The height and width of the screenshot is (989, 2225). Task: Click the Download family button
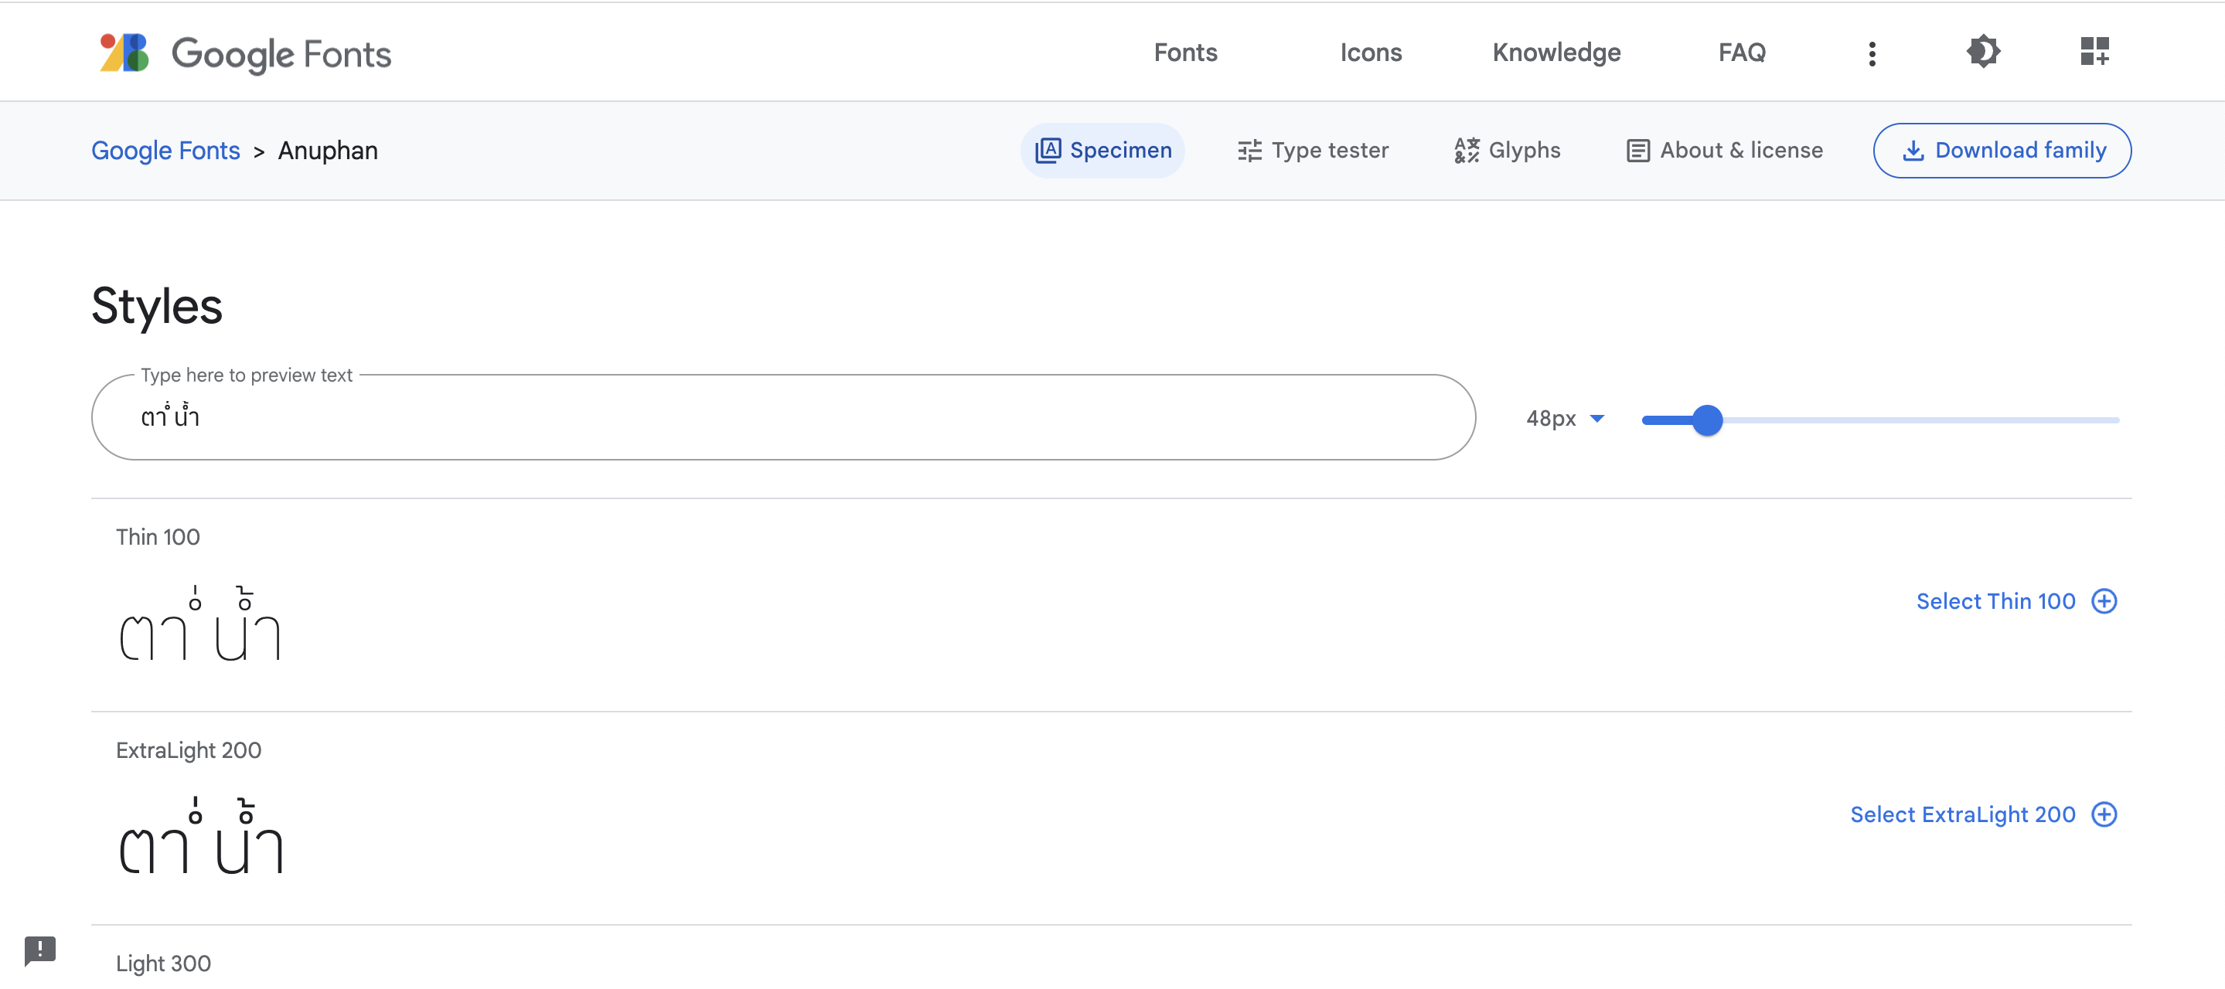click(x=2002, y=149)
